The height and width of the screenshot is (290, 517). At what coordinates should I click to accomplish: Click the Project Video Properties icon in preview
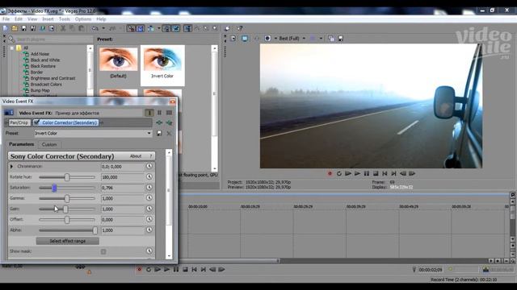click(233, 39)
